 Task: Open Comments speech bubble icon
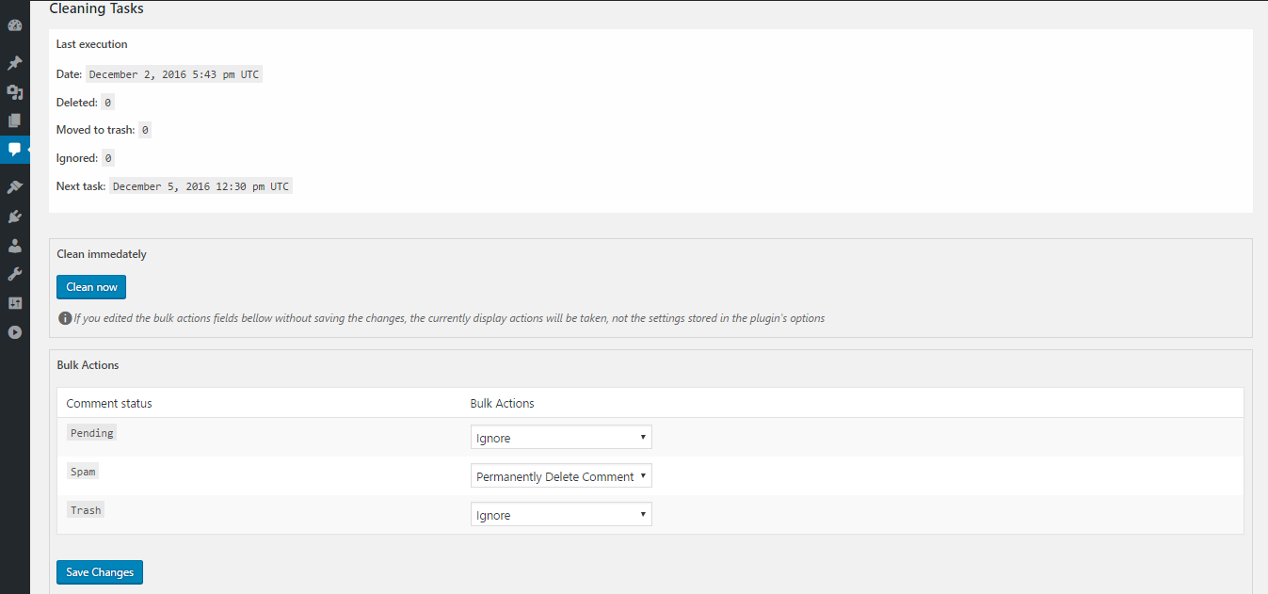click(x=14, y=150)
